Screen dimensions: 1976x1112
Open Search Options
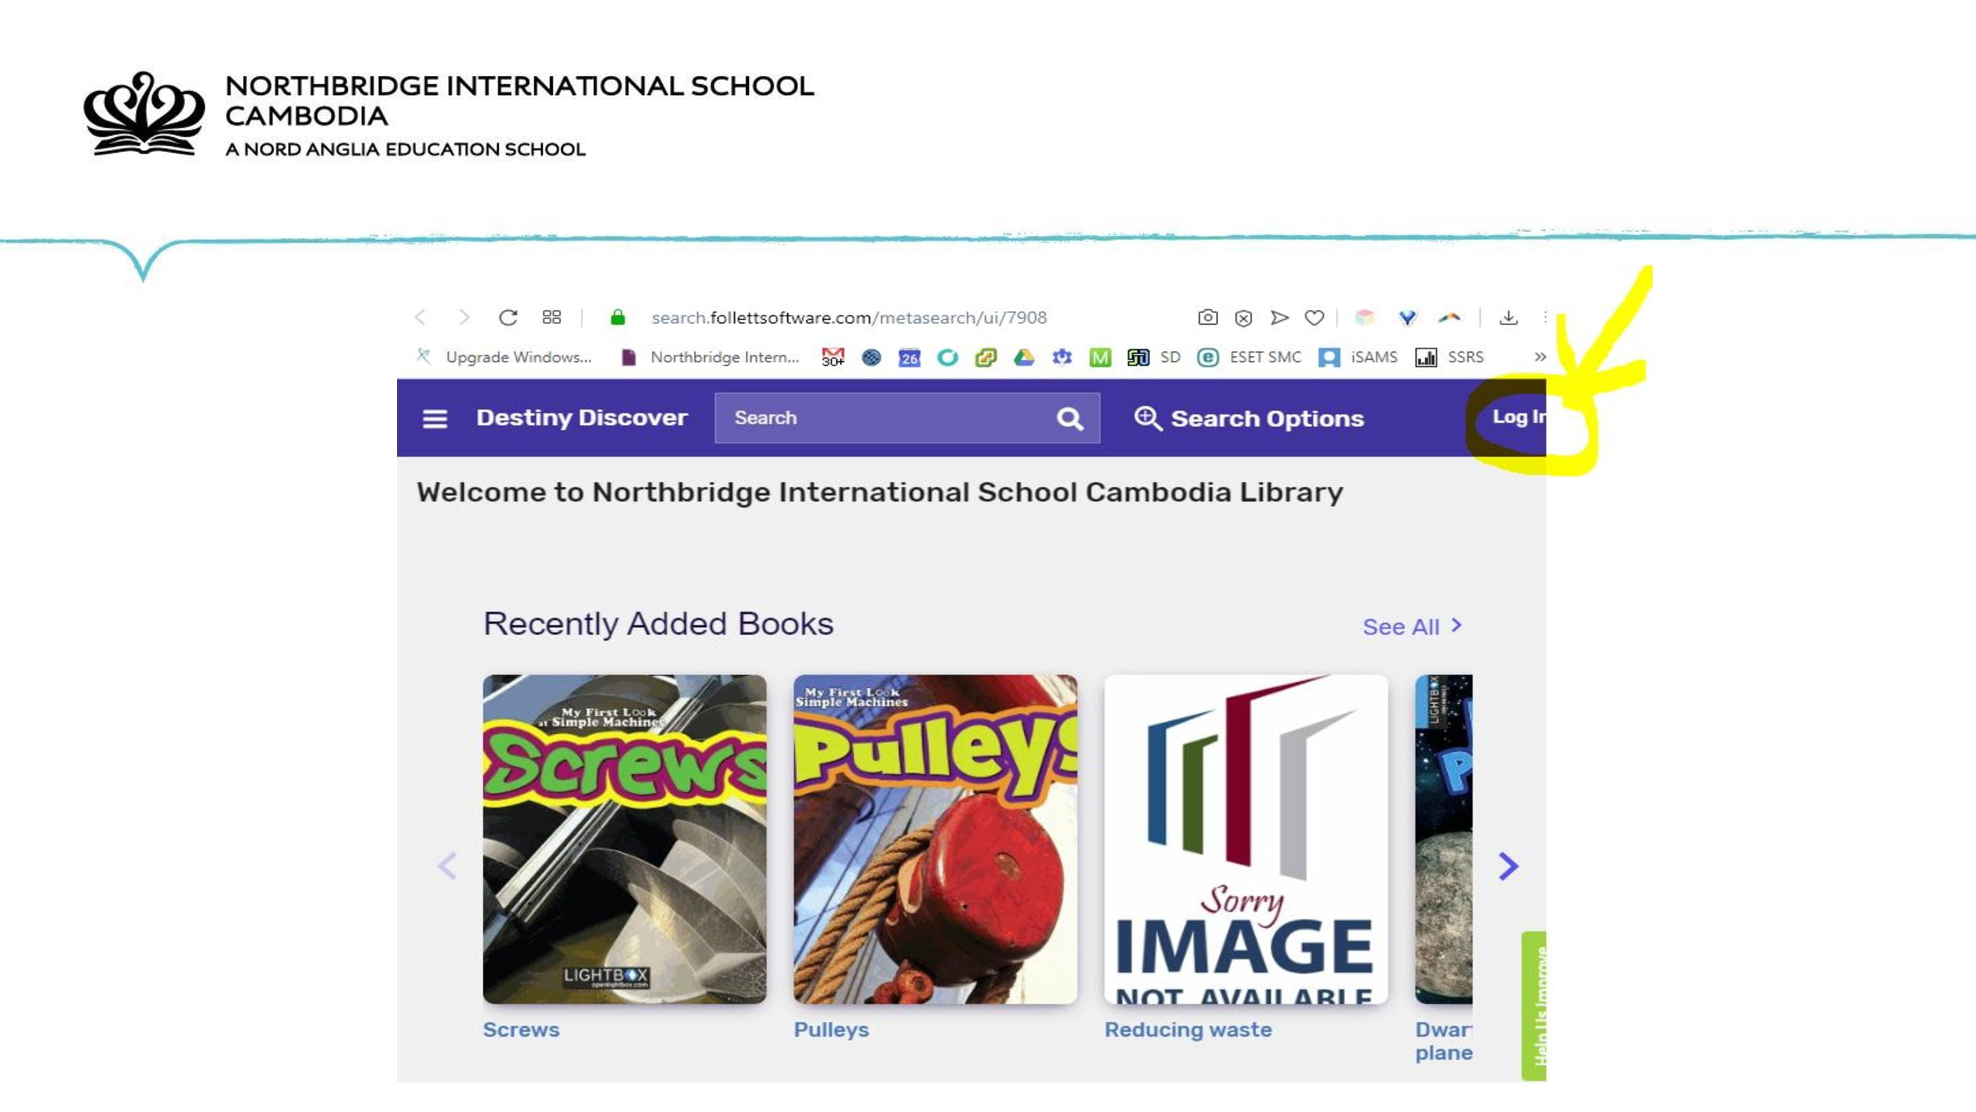[1249, 418]
